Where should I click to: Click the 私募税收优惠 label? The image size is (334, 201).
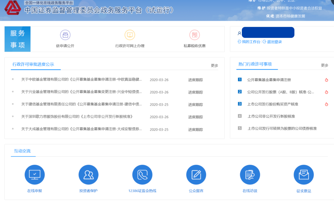tap(195, 46)
